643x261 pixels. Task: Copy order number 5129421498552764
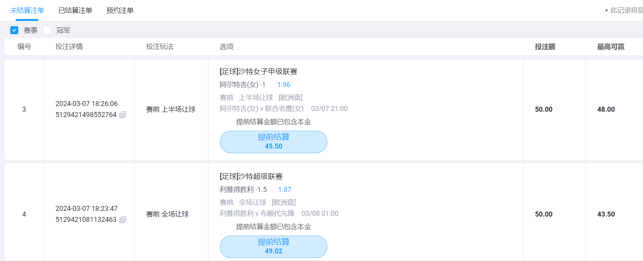click(123, 115)
